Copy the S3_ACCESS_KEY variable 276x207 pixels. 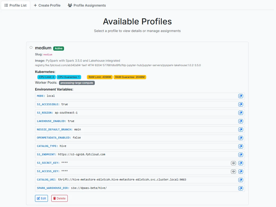[241, 172]
